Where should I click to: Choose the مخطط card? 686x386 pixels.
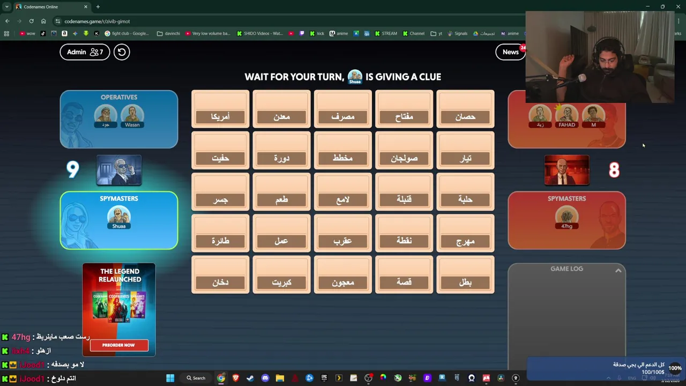pos(343,151)
